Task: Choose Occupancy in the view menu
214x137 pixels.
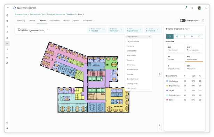Action: 138,88
